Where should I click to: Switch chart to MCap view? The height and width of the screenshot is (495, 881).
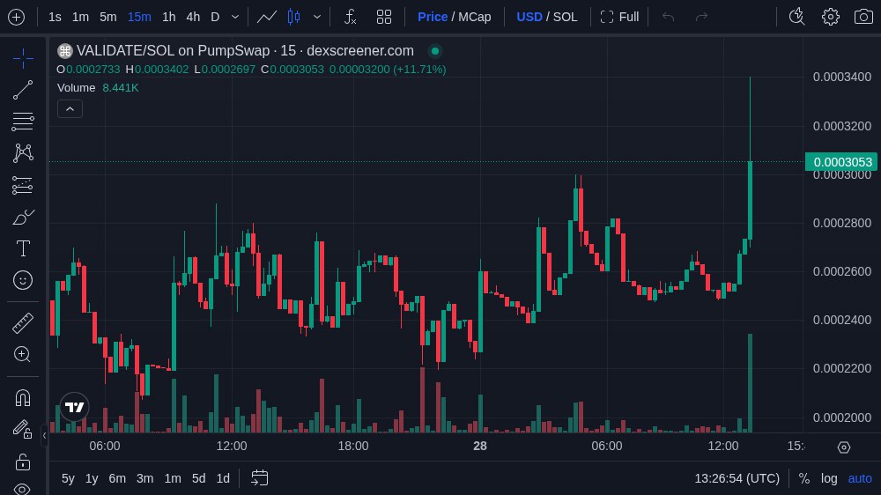tap(474, 17)
